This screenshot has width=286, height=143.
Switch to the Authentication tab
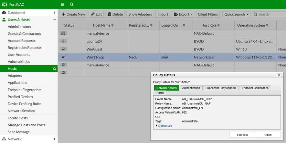191,88
